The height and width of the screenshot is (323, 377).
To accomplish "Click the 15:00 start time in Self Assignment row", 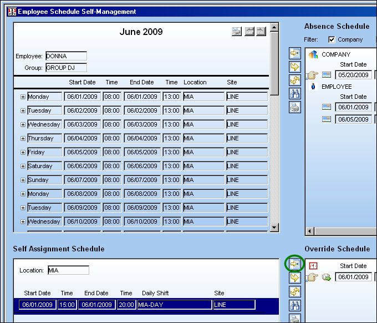I will (67, 305).
